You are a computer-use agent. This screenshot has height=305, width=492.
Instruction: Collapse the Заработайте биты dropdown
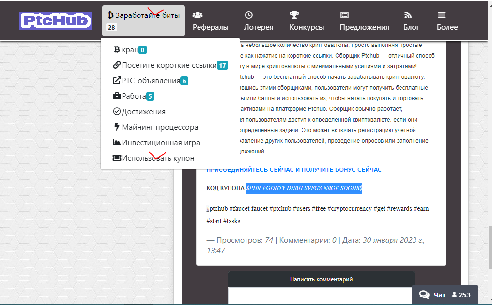tap(143, 21)
